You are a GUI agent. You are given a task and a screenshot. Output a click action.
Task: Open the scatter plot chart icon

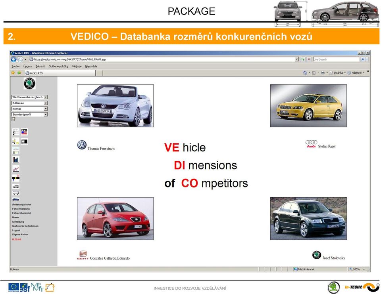[15, 168]
